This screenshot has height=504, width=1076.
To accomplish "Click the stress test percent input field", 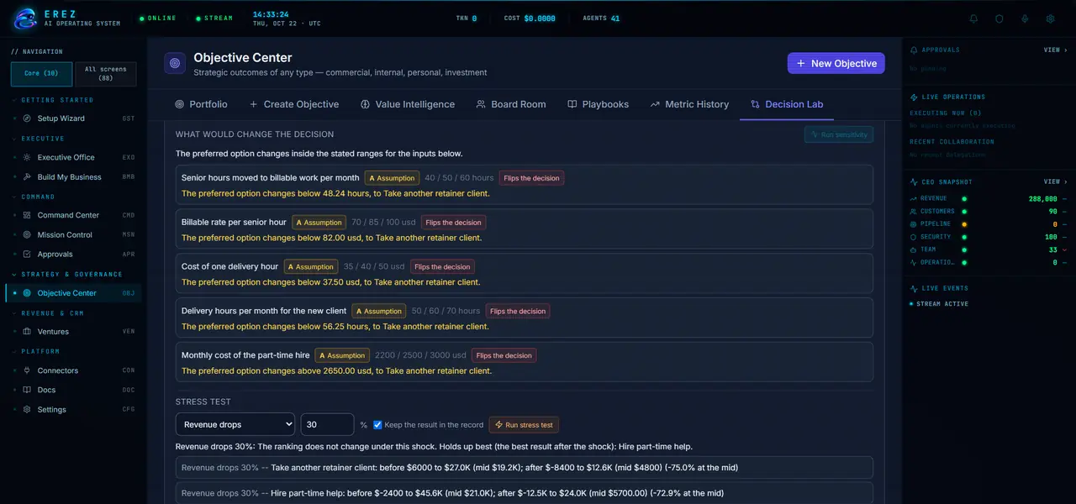I will coord(328,424).
